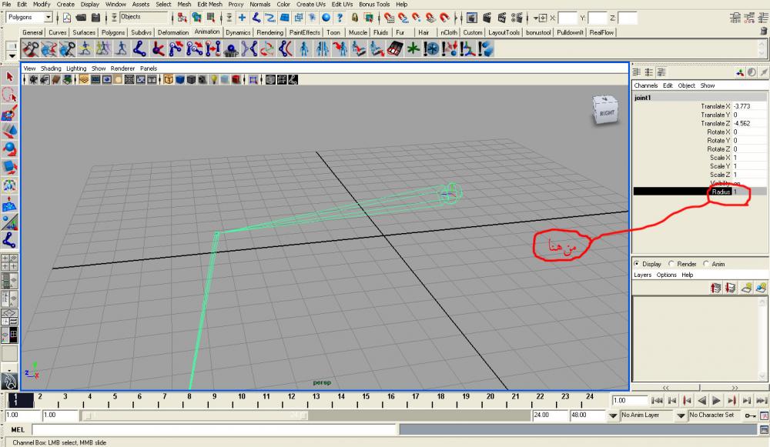
Task: Click the IK Handle Tool shelf icon
Action: 158,49
